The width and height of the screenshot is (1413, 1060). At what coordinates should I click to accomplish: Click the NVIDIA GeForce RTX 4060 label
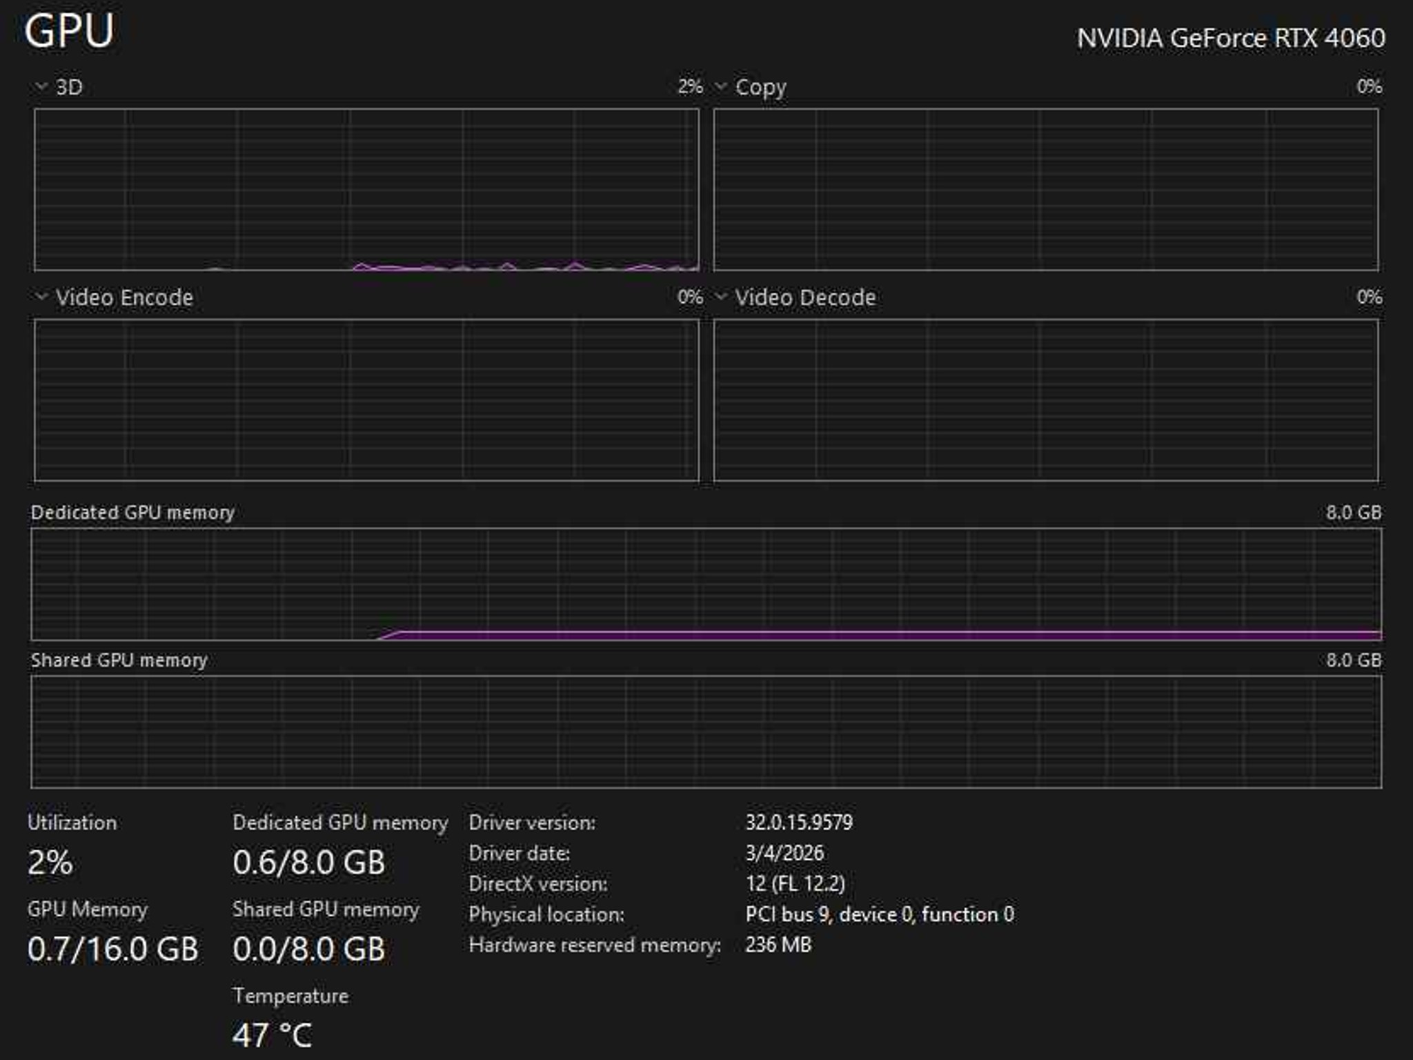[1231, 38]
